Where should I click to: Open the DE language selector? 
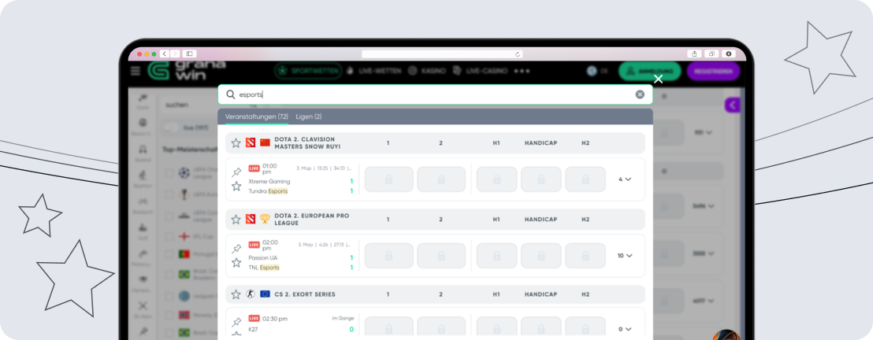[x=597, y=72]
